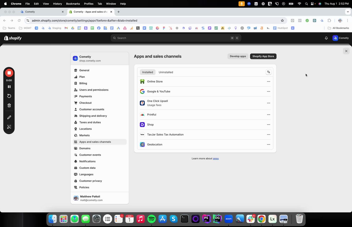
Task: Open the HubSpot bookmark
Action: pyautogui.click(x=280, y=28)
